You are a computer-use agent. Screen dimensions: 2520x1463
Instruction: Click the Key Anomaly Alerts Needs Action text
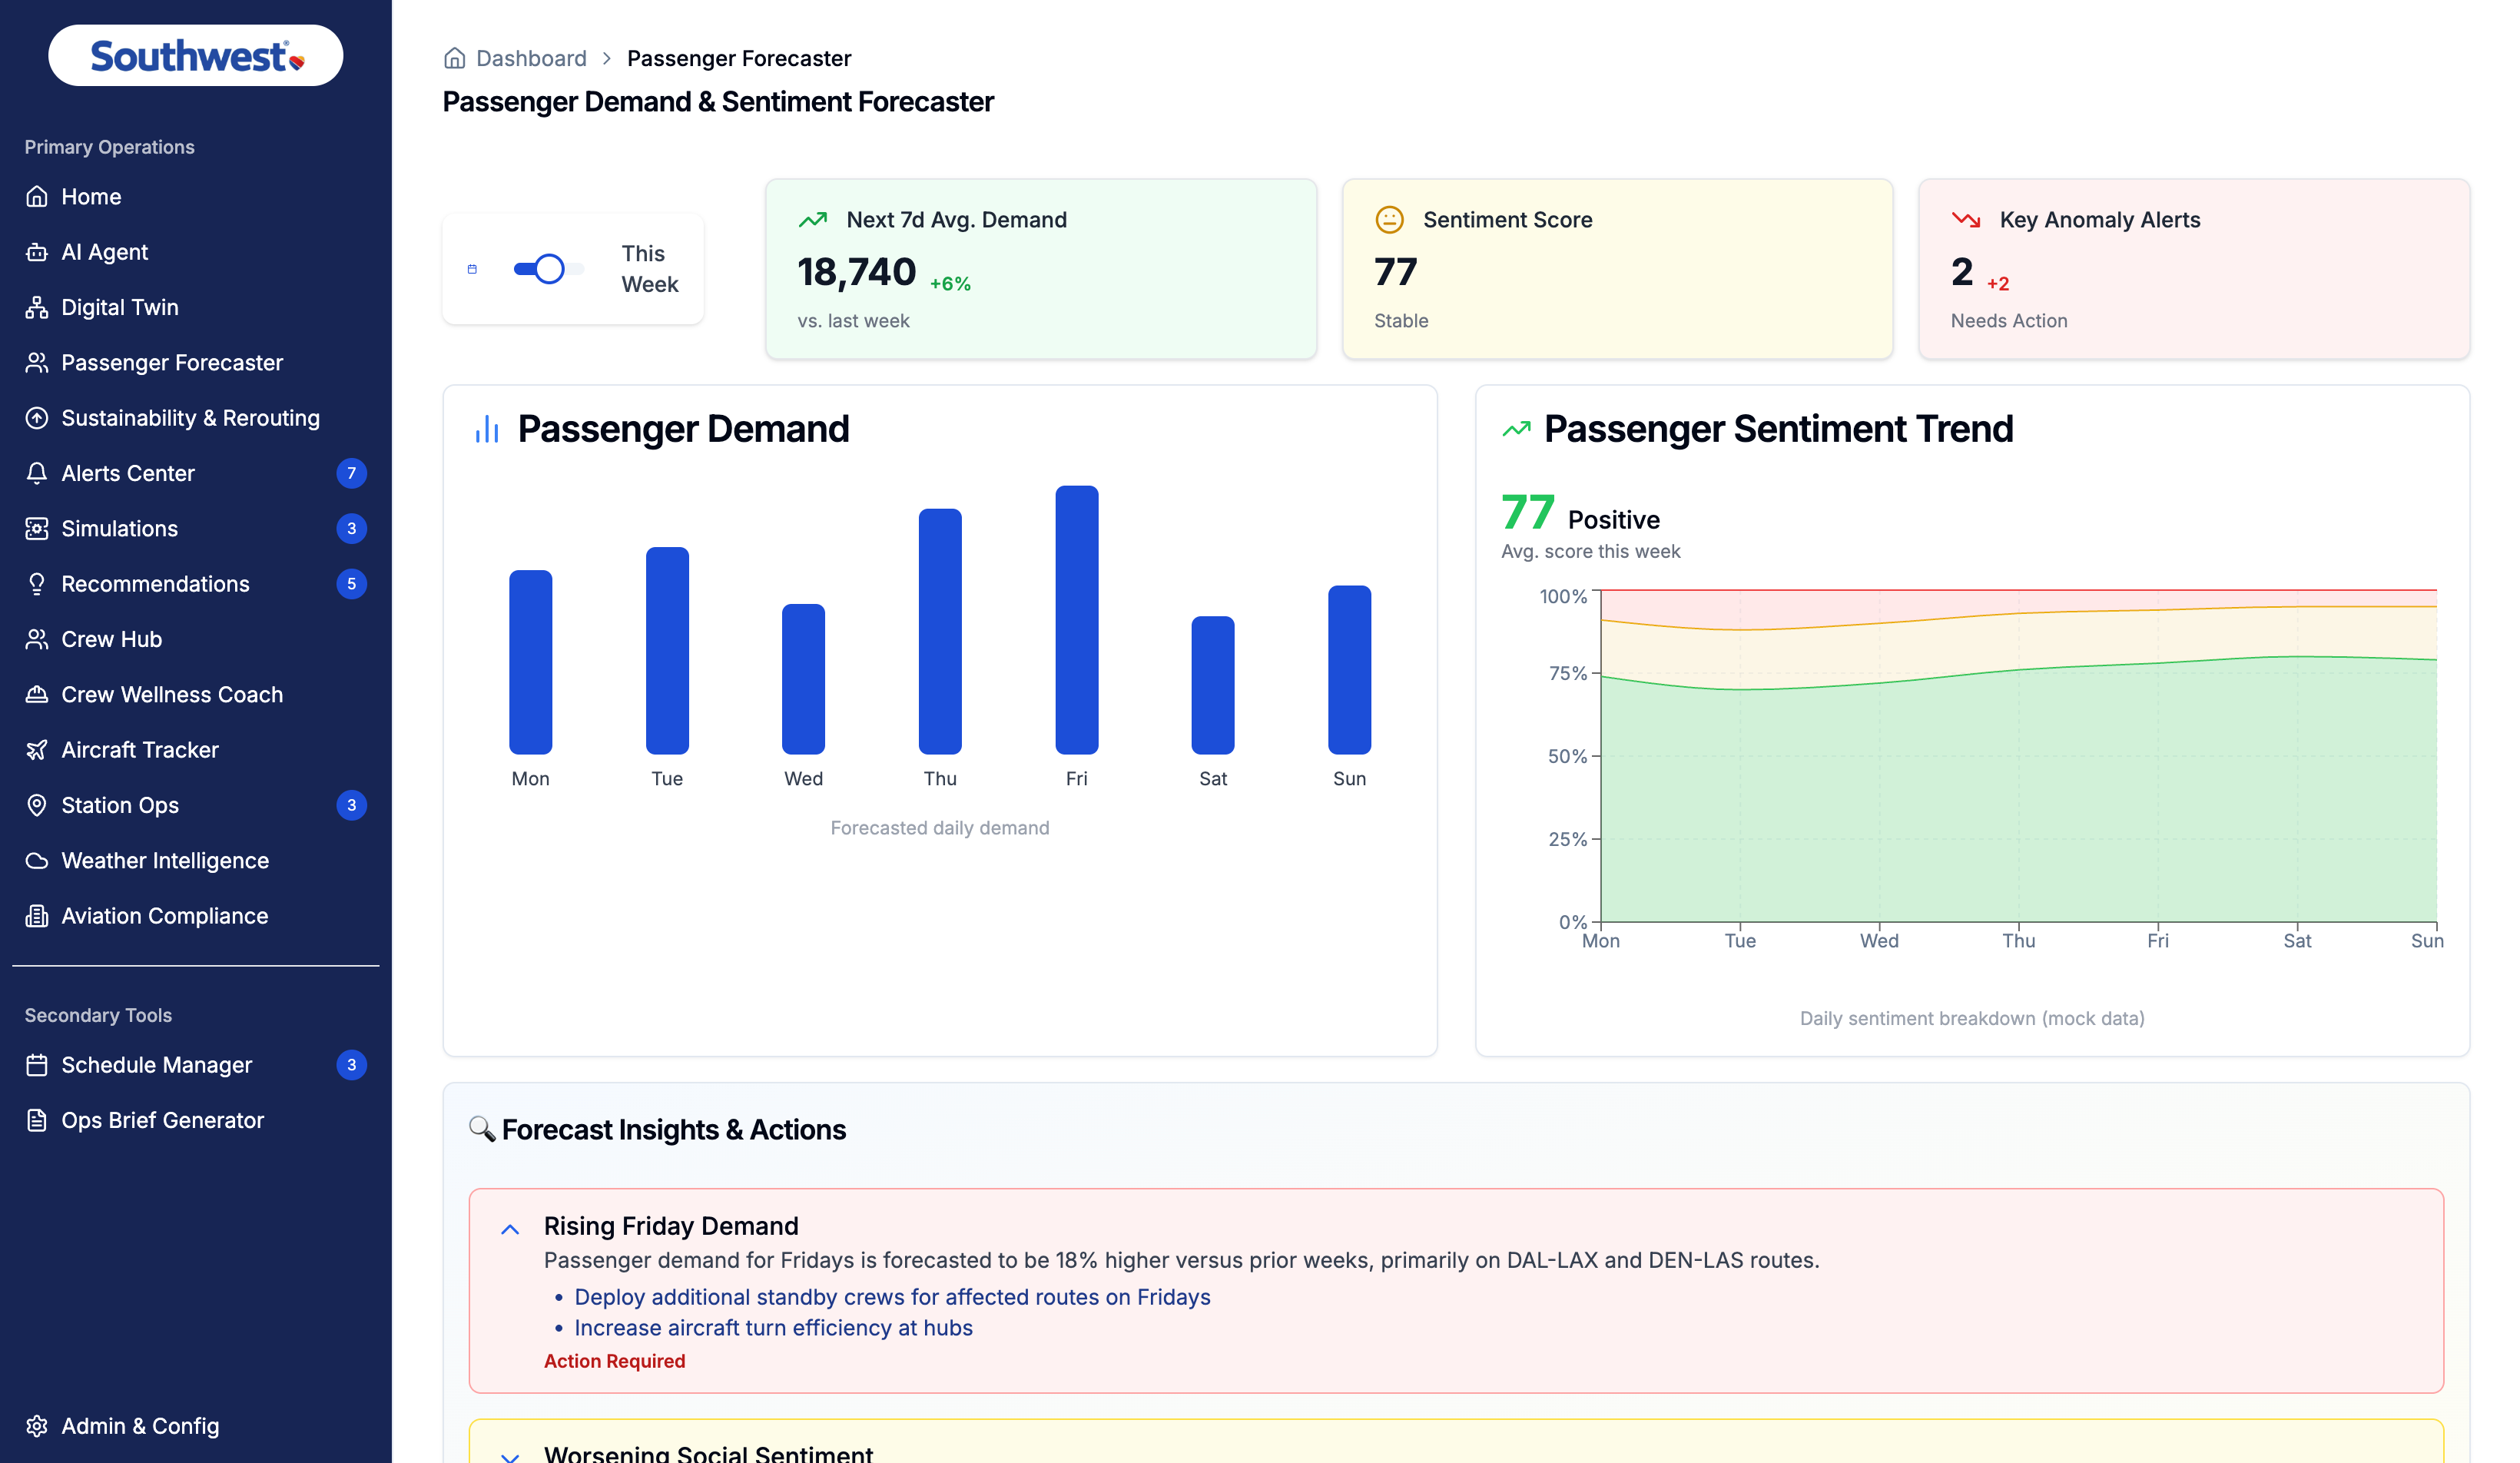click(x=2008, y=321)
